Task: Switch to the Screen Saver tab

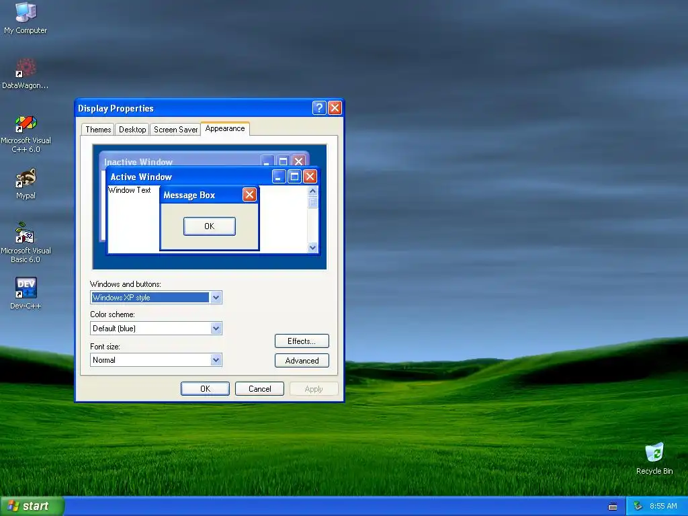Action: pos(175,130)
